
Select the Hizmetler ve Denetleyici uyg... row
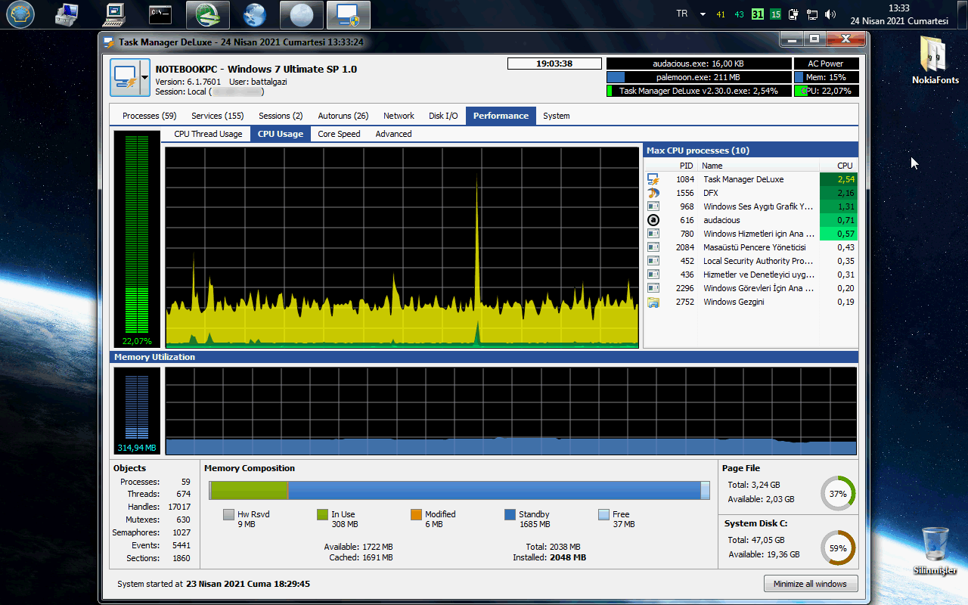pyautogui.click(x=751, y=275)
